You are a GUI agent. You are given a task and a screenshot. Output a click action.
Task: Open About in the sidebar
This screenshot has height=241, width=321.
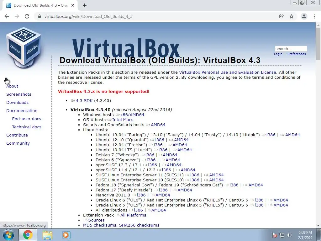12,86
